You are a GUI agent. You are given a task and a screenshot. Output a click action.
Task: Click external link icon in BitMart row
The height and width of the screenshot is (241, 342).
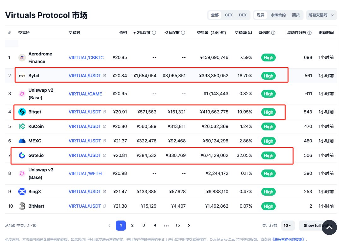point(104,206)
